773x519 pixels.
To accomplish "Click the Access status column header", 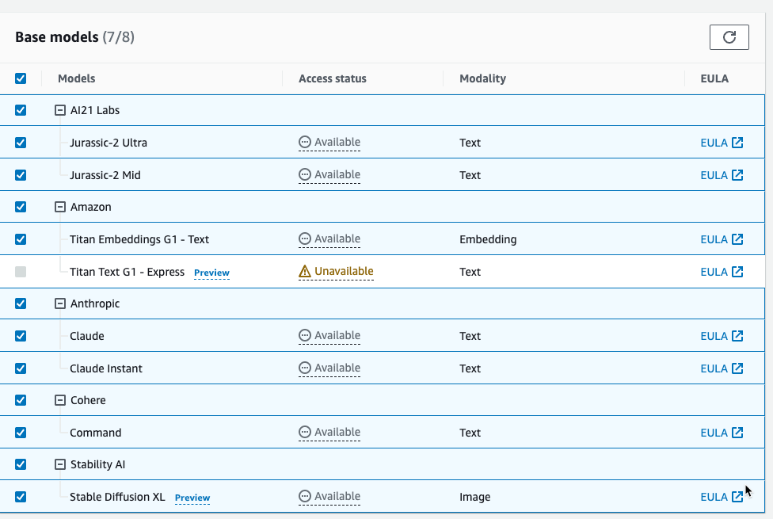I will (333, 78).
